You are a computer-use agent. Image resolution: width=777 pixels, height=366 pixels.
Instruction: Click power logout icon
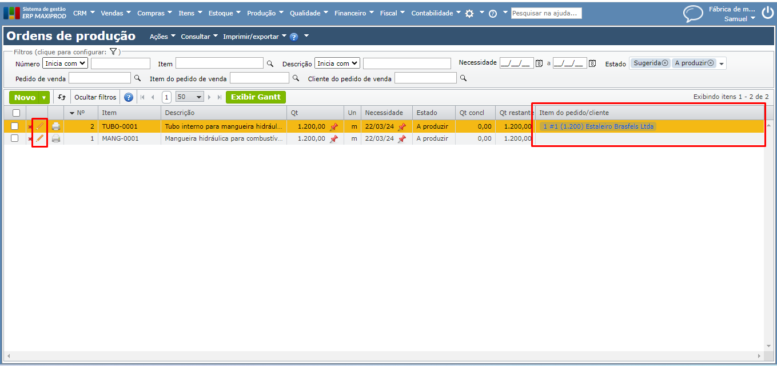767,14
